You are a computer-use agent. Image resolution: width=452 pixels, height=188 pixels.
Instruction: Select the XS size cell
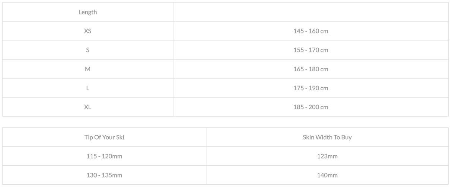pos(87,31)
